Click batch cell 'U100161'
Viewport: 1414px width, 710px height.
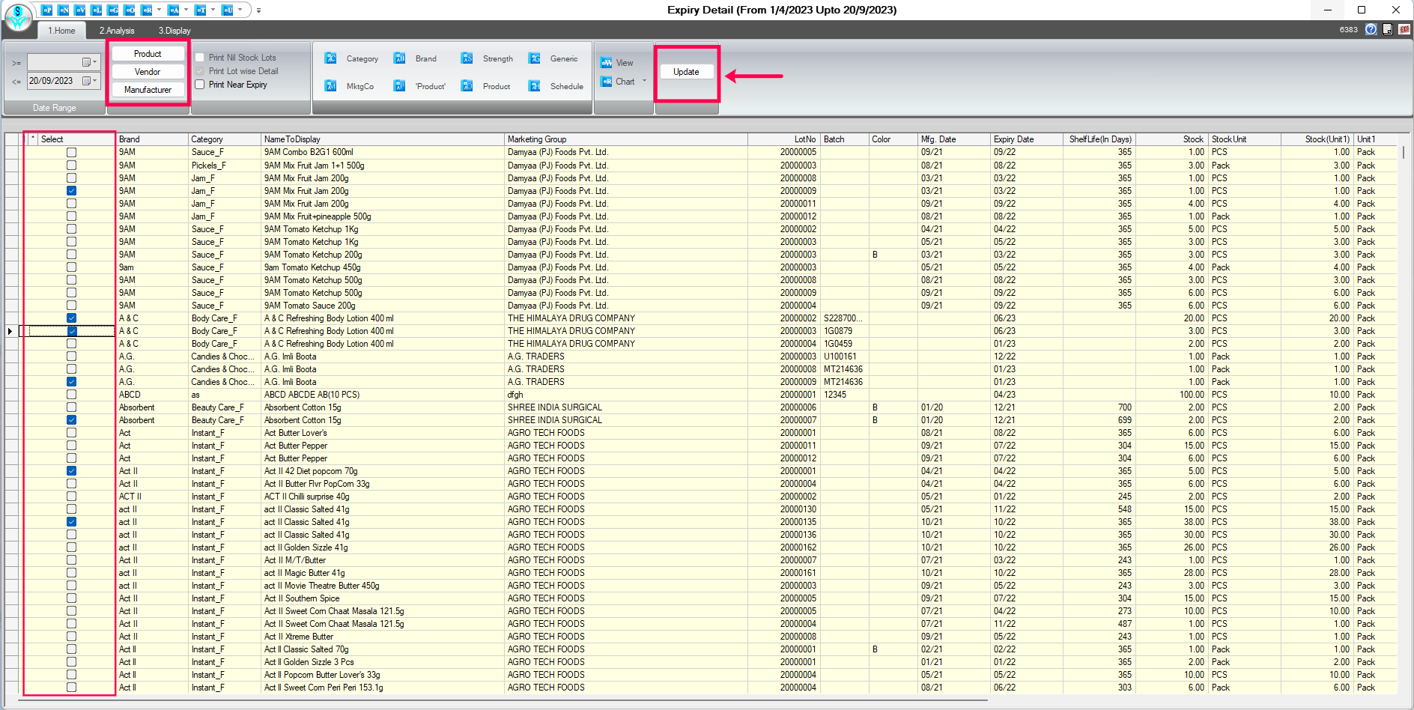(844, 356)
